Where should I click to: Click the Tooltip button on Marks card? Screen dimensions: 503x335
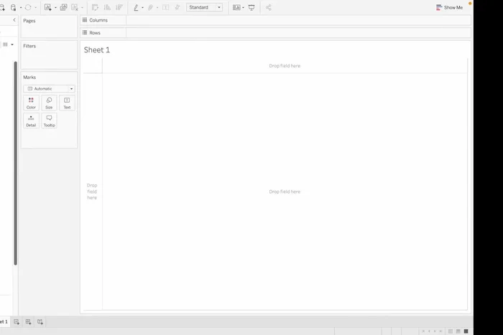pos(49,121)
